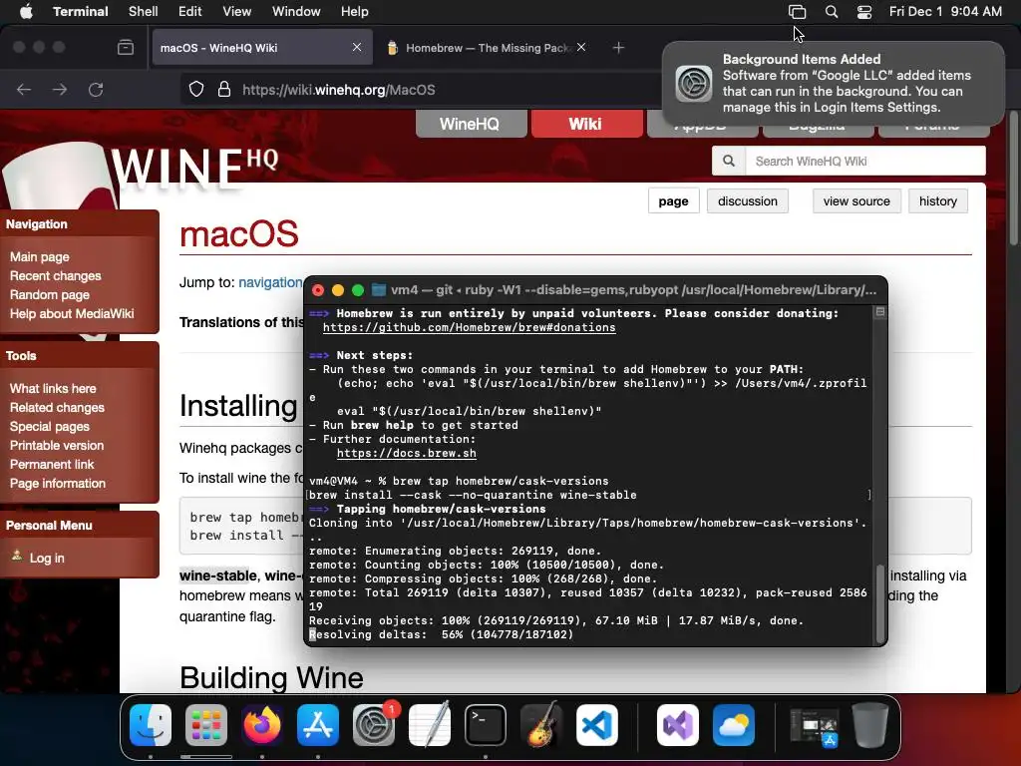
Task: Click the WineHQ site tab
Action: (x=471, y=124)
